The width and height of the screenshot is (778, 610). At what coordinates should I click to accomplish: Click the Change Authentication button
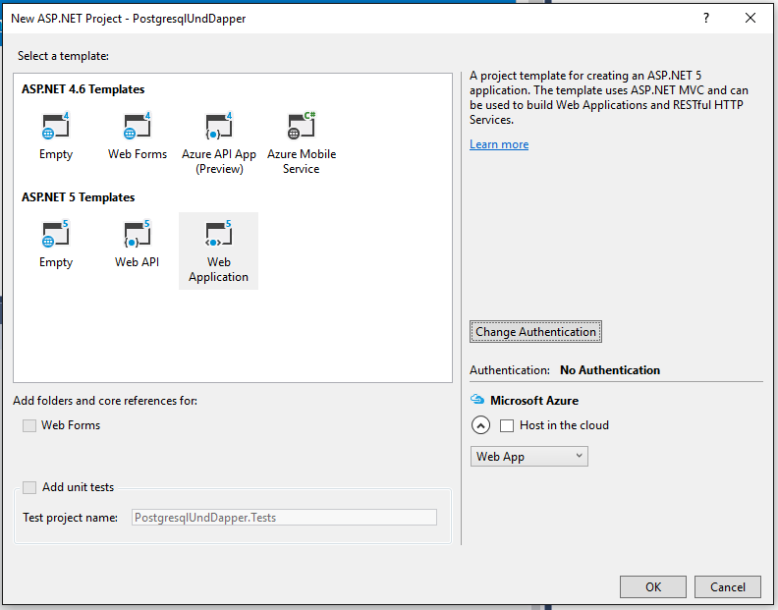point(535,332)
